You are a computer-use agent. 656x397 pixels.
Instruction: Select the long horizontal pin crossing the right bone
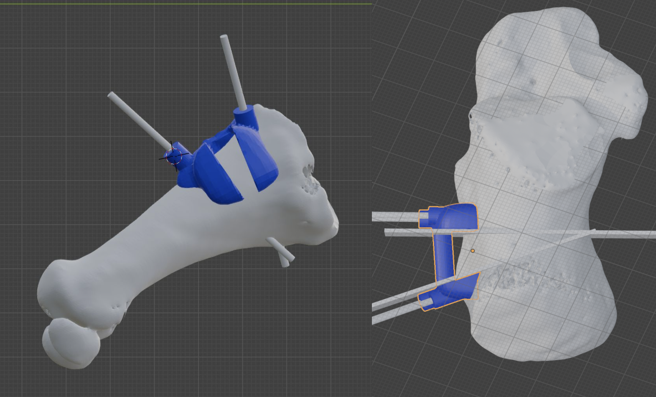pyautogui.click(x=520, y=233)
